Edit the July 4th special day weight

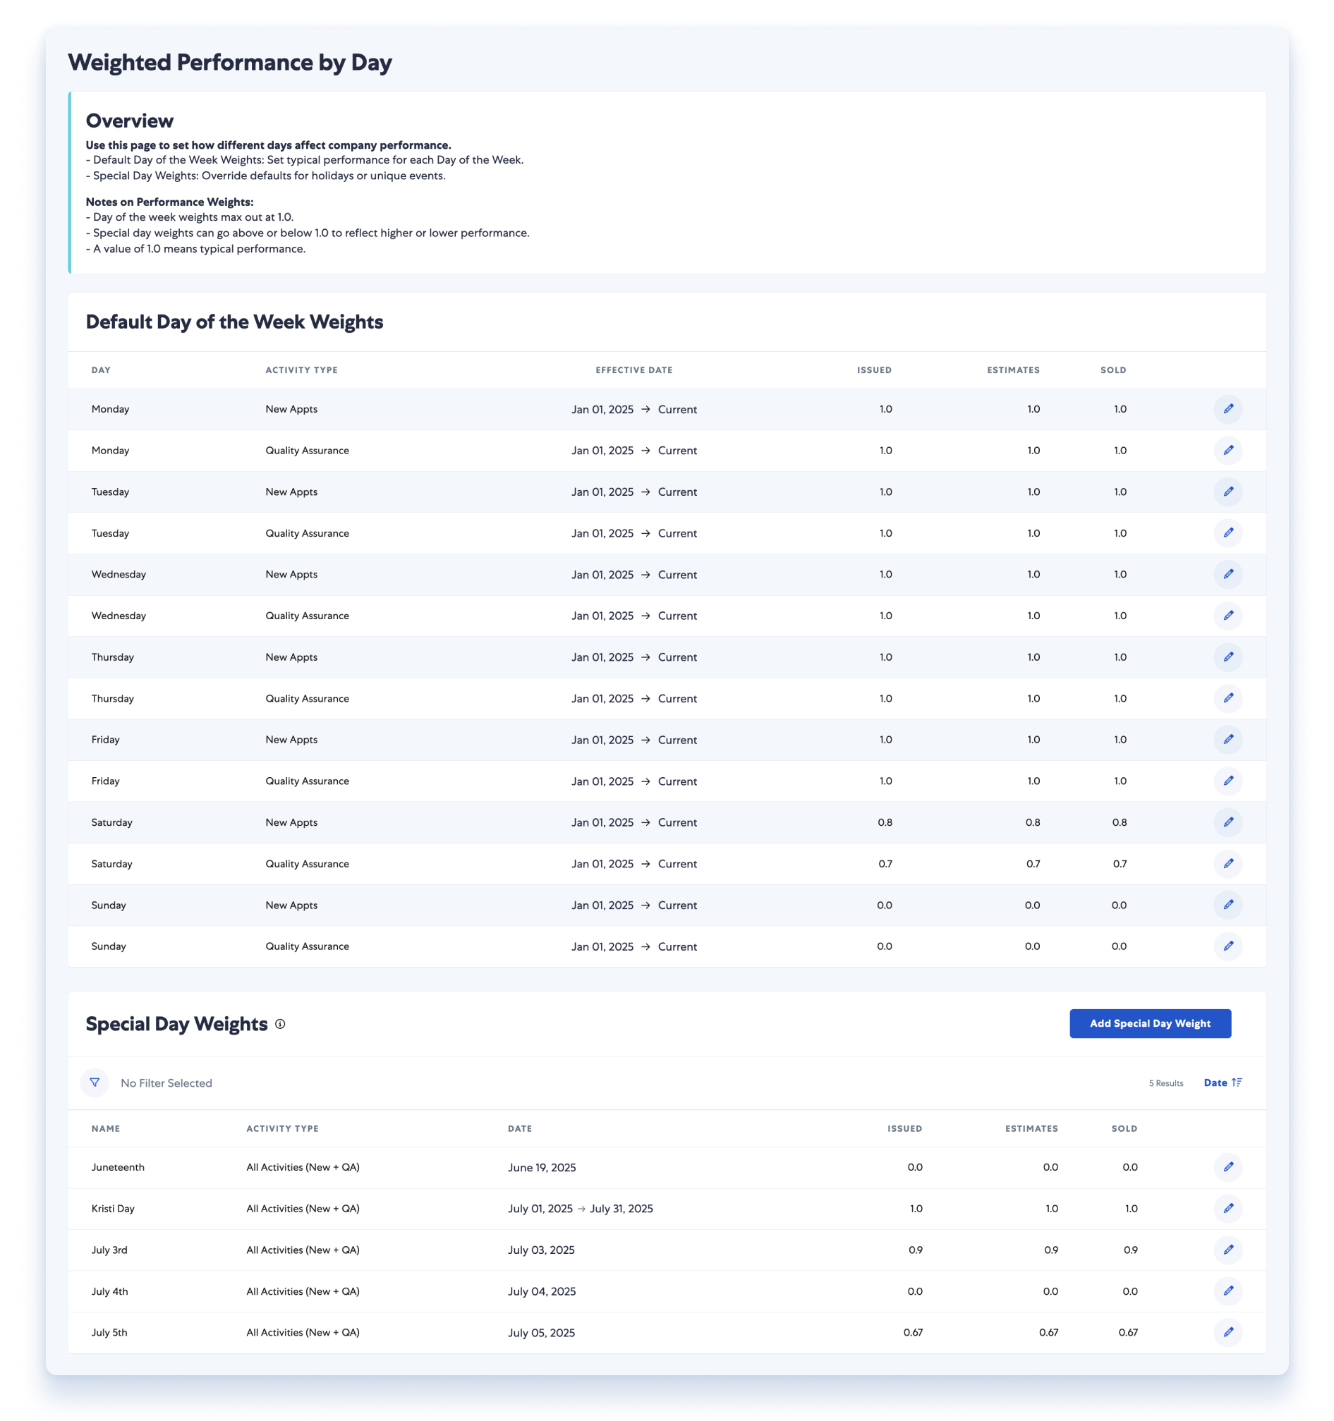coord(1227,1291)
